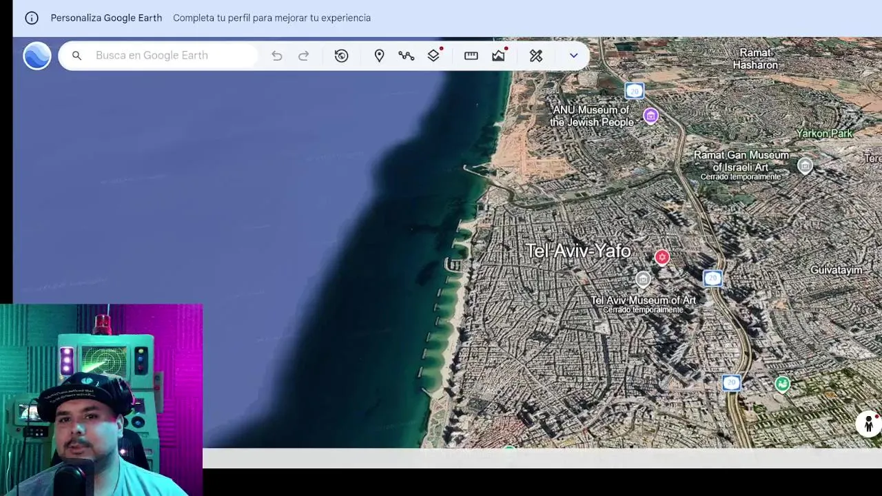
Task: Select the add placemark pin tool
Action: (379, 56)
